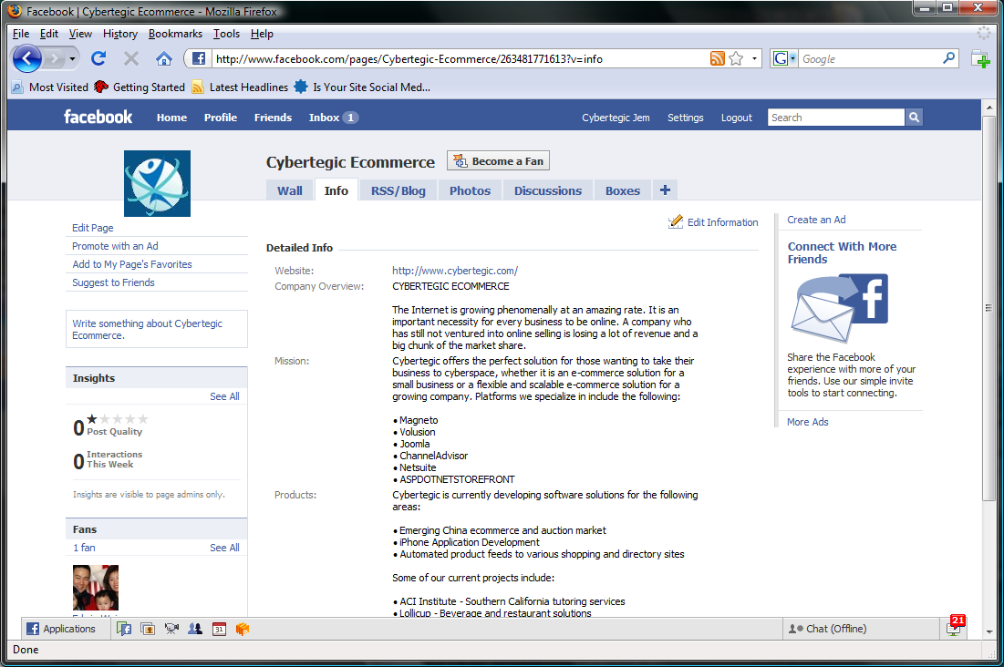Screen dimensions: 1004x667
Task: Click the Edit Information pencil icon
Action: pyautogui.click(x=676, y=221)
